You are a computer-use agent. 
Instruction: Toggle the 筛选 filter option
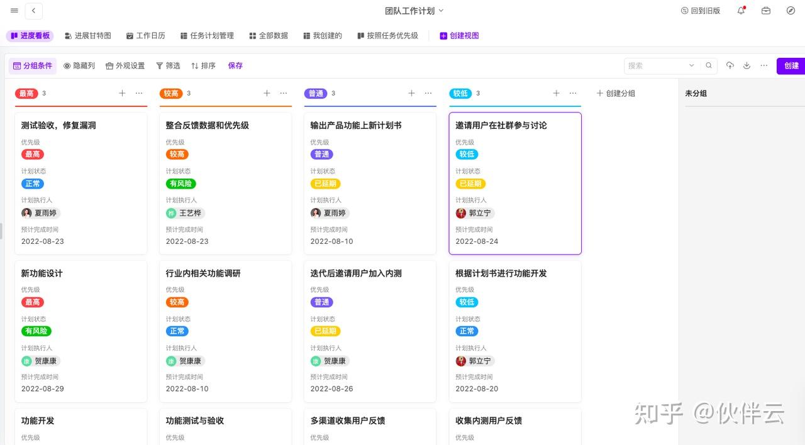pyautogui.click(x=168, y=65)
